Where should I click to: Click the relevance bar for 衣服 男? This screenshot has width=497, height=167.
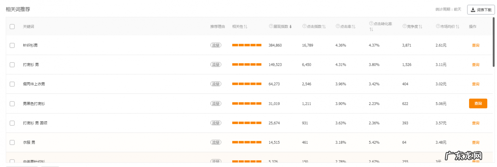[247, 142]
